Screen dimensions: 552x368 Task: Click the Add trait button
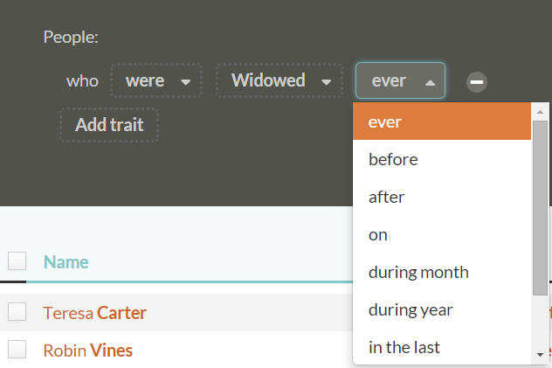click(x=109, y=124)
